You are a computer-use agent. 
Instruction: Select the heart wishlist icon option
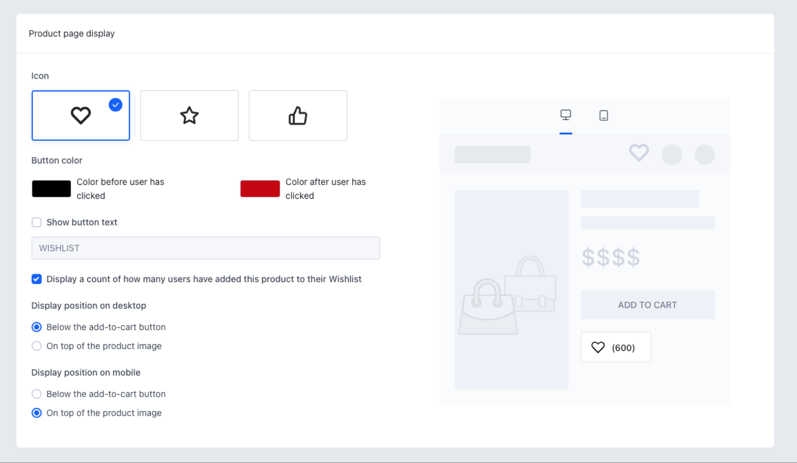(x=80, y=115)
